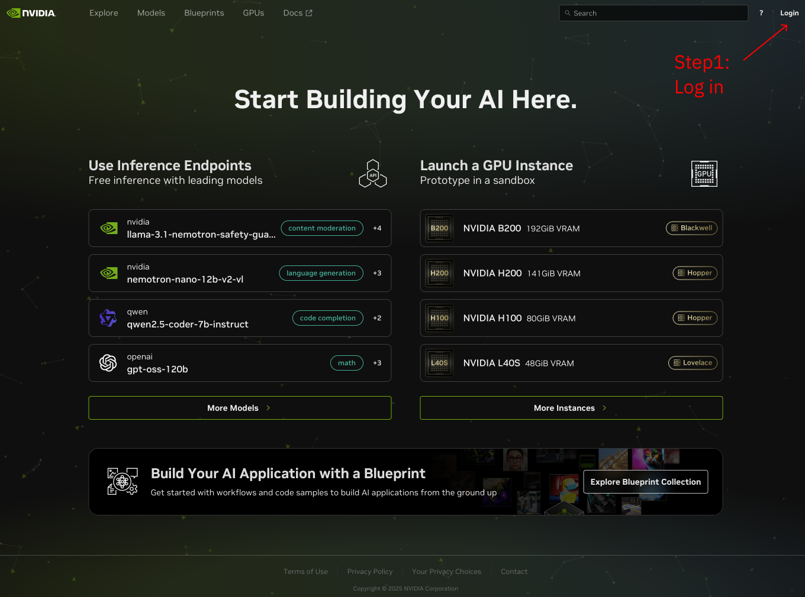Click the external link icon next to Docs
This screenshot has width=805, height=597.
pyautogui.click(x=309, y=12)
